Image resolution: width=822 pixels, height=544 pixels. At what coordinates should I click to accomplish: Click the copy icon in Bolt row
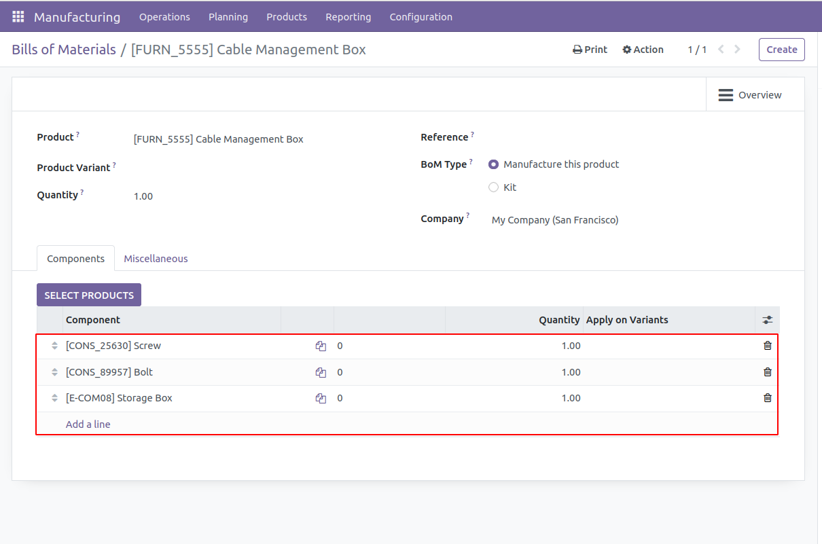(x=321, y=373)
